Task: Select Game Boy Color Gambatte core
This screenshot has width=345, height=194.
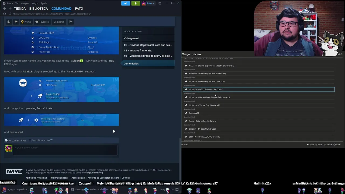Action: coord(258,74)
